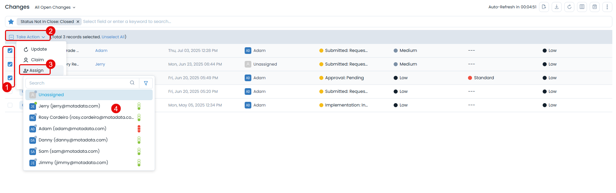Click the AD avatar in Jun 20 05:49 row
The image size is (616, 193).
(x=248, y=78)
